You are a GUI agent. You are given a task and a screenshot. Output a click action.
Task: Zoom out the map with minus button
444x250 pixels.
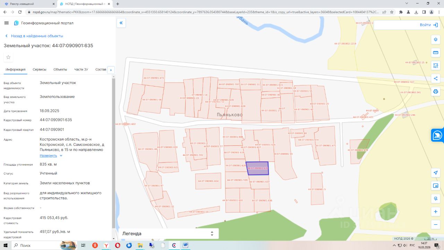[x=436, y=224]
